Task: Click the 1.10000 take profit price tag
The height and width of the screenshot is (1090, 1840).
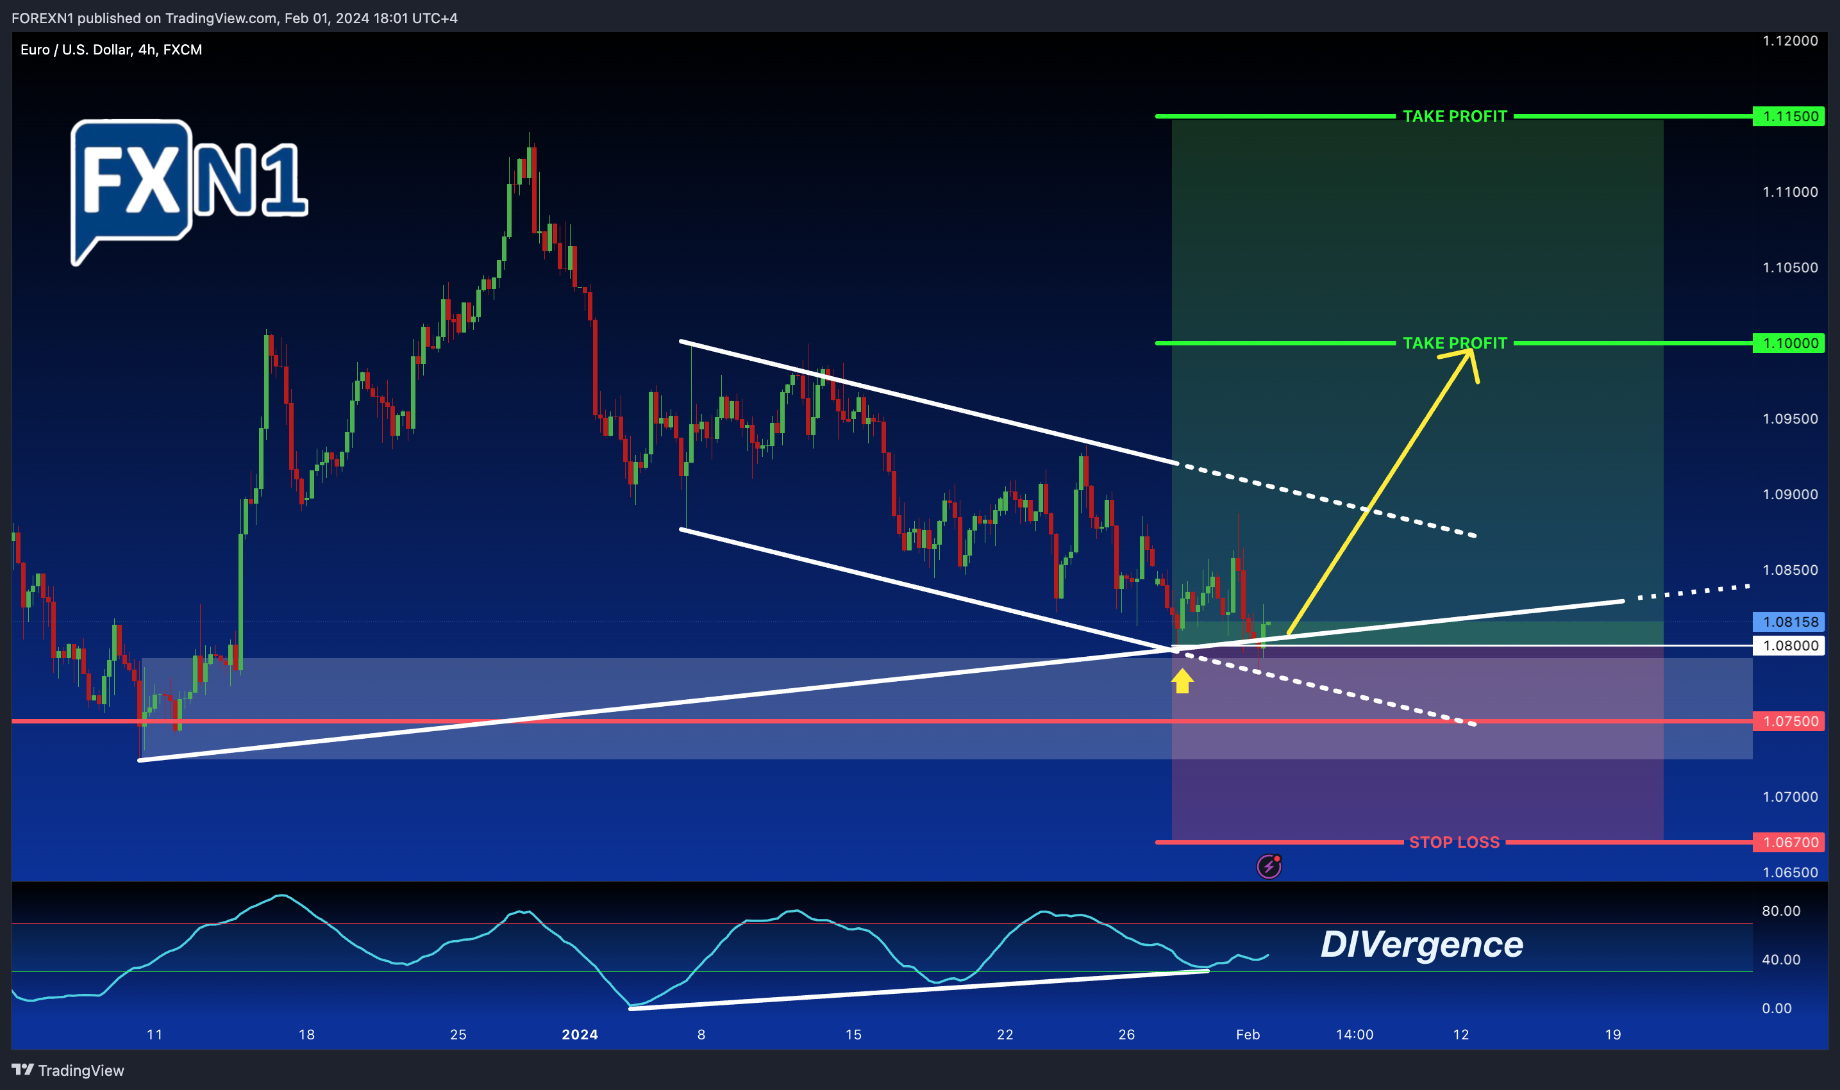Action: (1789, 343)
